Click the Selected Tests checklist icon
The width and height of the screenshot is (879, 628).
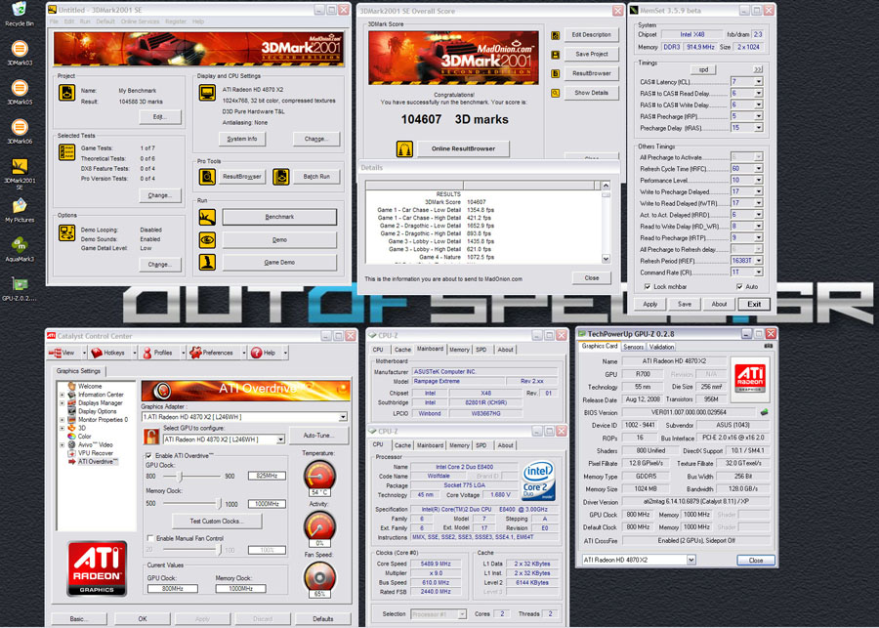(x=66, y=152)
